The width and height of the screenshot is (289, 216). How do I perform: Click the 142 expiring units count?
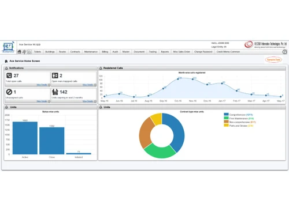[x=64, y=92]
